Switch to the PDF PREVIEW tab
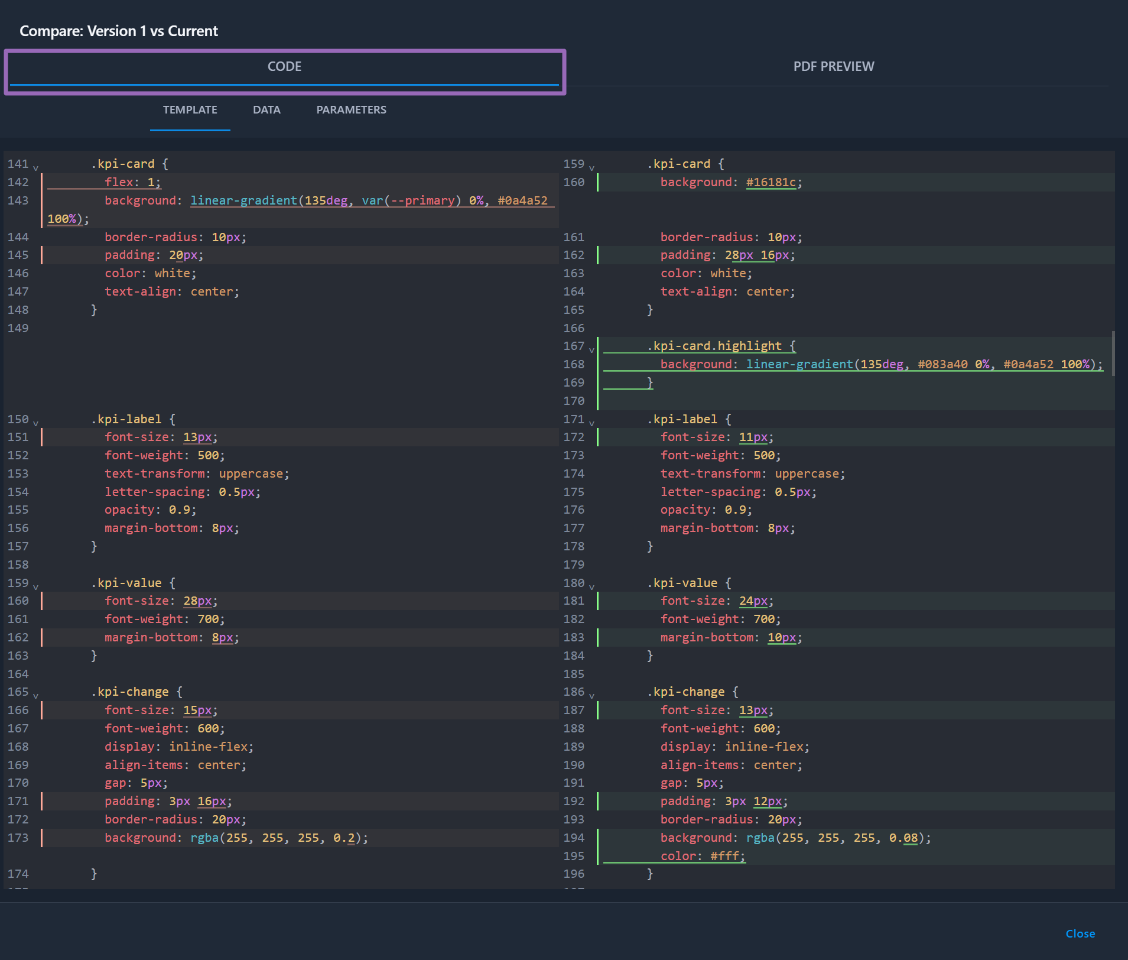This screenshot has width=1128, height=960. [833, 66]
